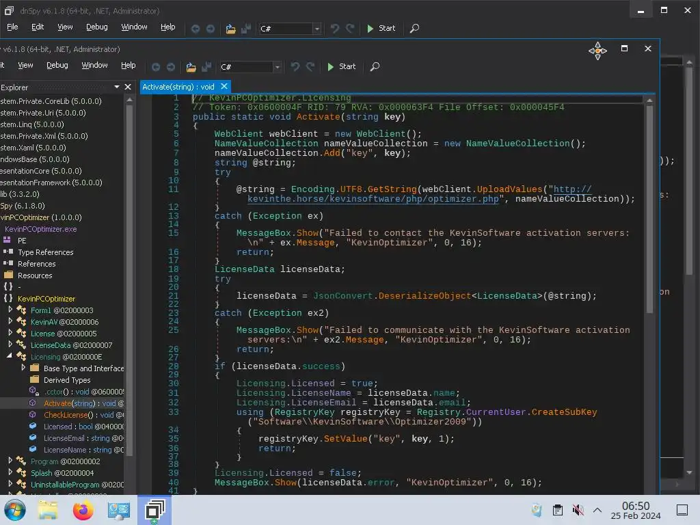Click the muted speaker tray icon
The height and width of the screenshot is (525, 700).
(578, 510)
